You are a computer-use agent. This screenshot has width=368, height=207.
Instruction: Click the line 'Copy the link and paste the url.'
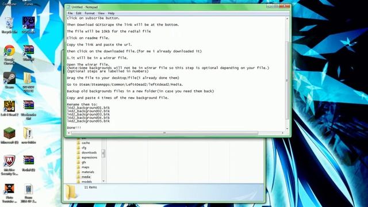pos(99,45)
